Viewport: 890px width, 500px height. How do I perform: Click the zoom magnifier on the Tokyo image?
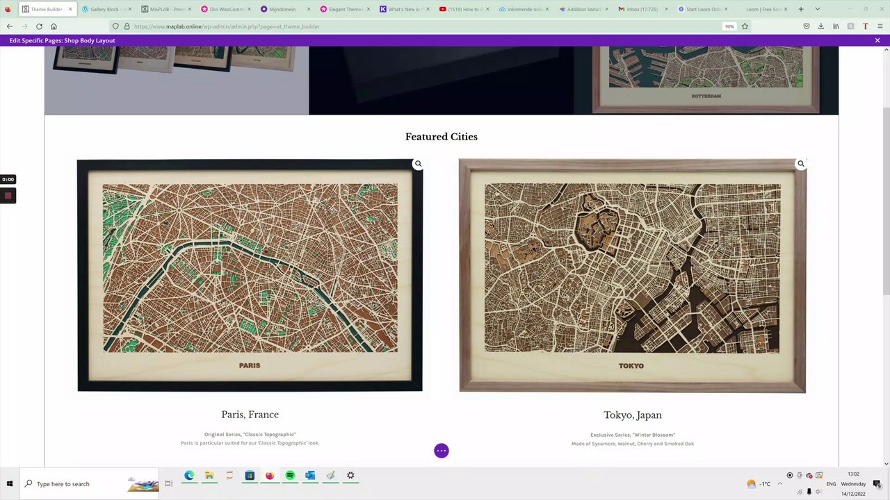[801, 164]
